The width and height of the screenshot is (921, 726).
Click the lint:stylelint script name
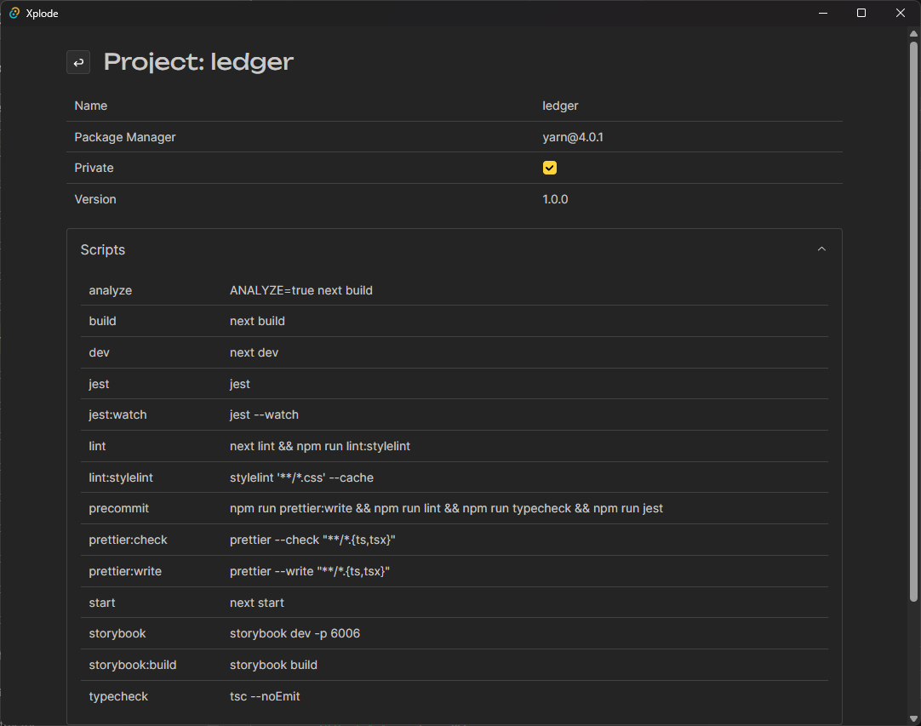click(x=120, y=477)
